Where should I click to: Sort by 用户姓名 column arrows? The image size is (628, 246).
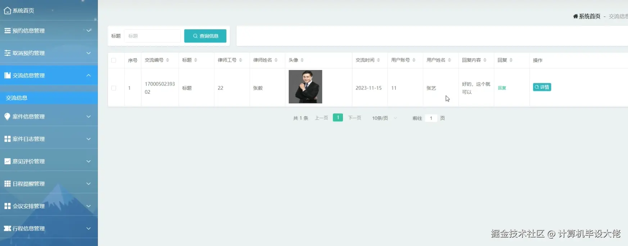449,60
